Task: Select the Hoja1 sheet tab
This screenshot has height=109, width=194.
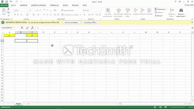Action: [18, 104]
